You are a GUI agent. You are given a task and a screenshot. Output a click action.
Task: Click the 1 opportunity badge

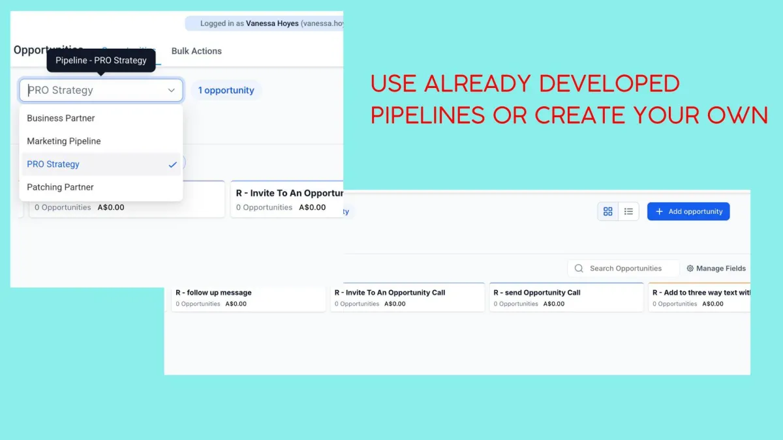(226, 90)
